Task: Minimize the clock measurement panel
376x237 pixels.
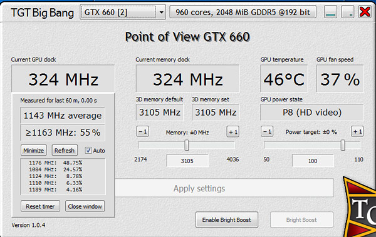Action: pyautogui.click(x=34, y=150)
